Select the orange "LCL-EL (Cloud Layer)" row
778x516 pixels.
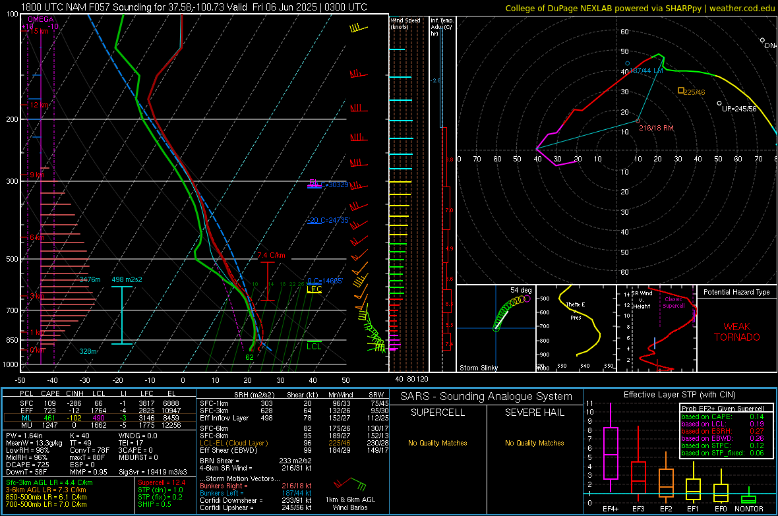click(294, 443)
